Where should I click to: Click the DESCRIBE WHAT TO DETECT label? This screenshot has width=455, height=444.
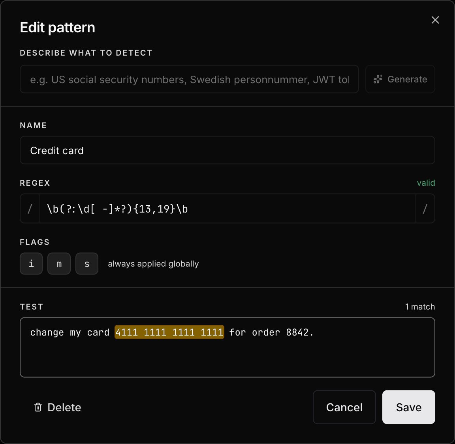86,53
